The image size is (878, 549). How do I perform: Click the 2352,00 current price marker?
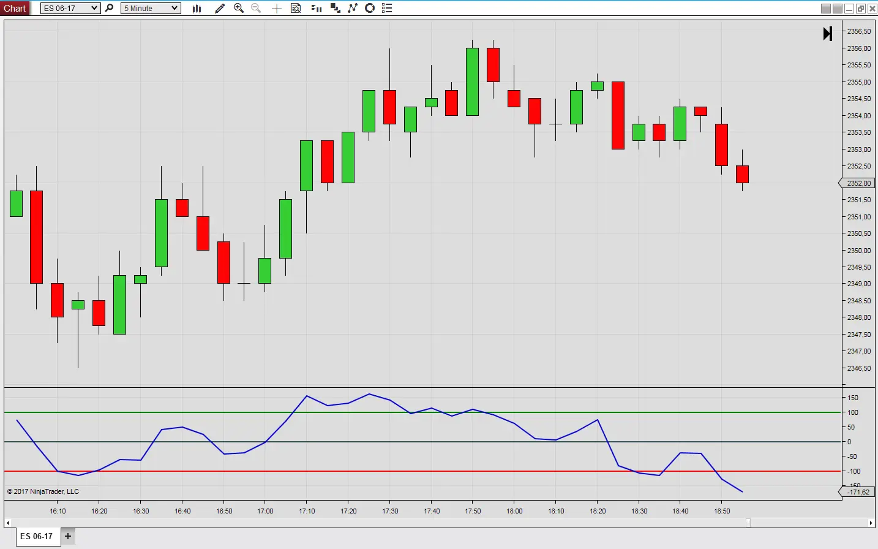pos(857,183)
